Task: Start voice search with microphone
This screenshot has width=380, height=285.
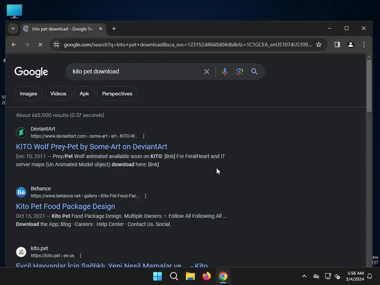Action: pos(225,72)
